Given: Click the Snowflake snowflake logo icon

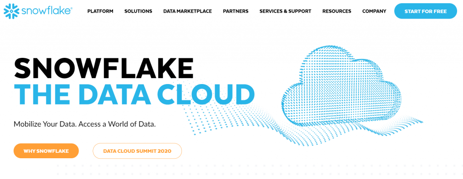Looking at the screenshot, I should pyautogui.click(x=11, y=11).
